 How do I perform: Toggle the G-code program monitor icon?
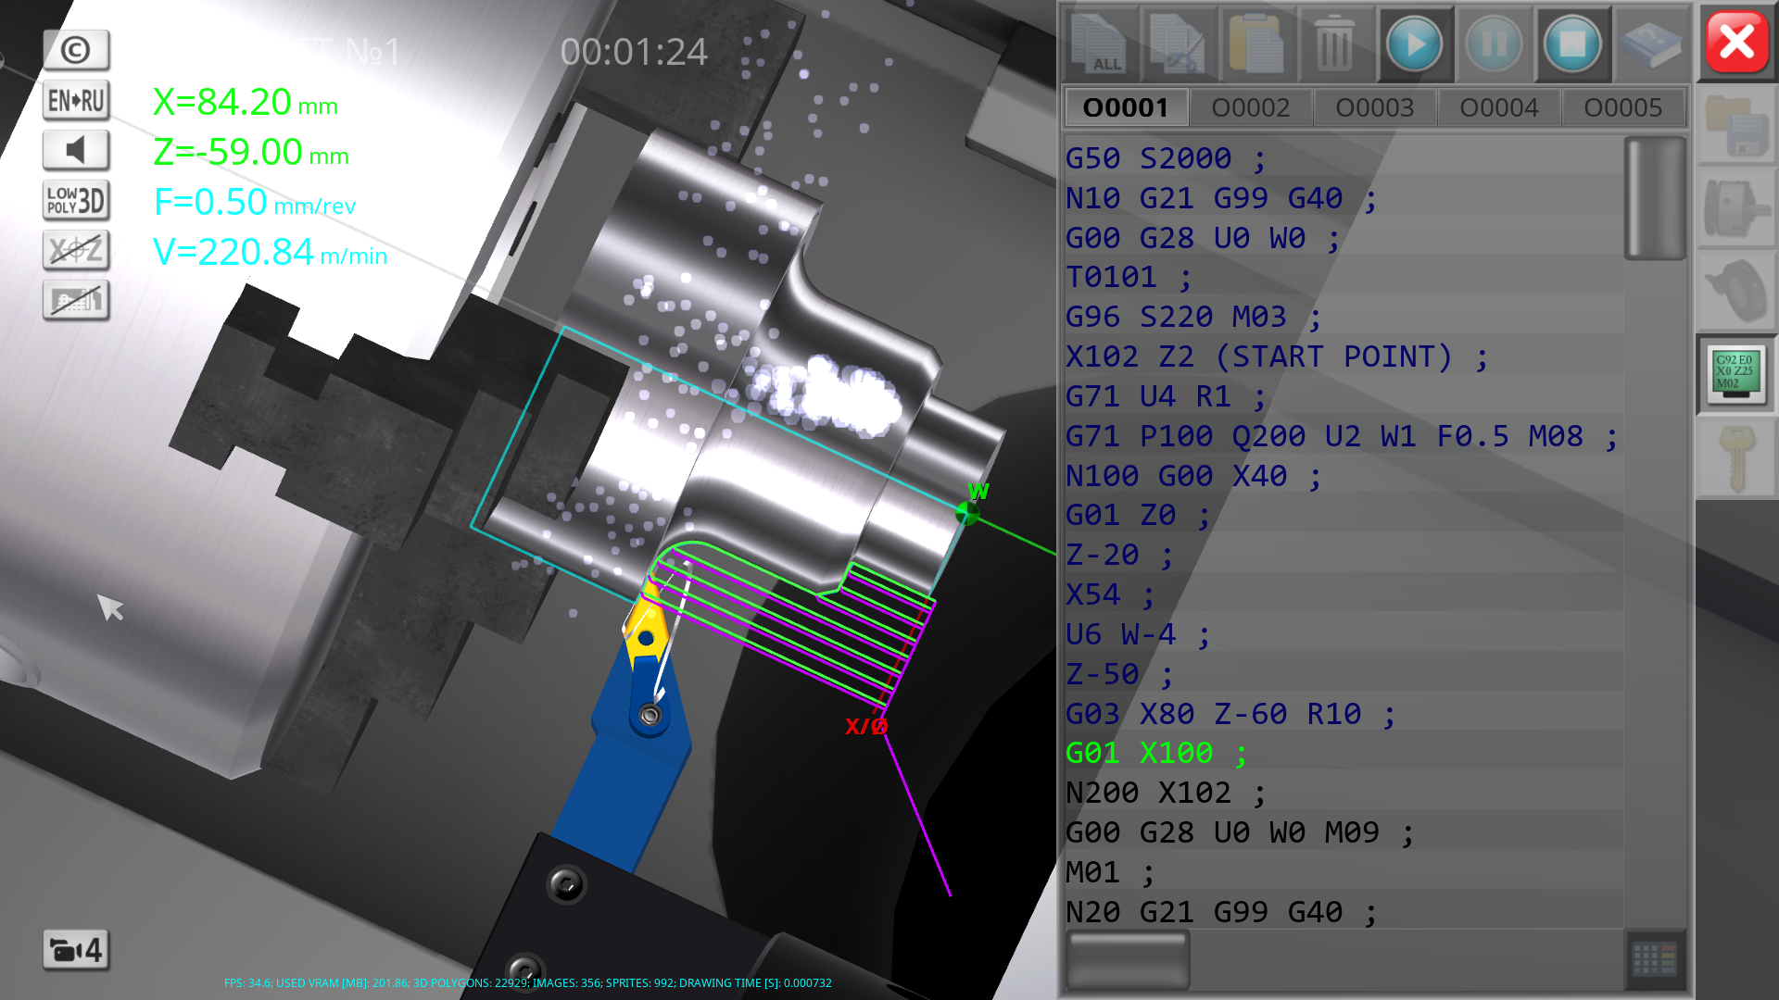point(1736,374)
